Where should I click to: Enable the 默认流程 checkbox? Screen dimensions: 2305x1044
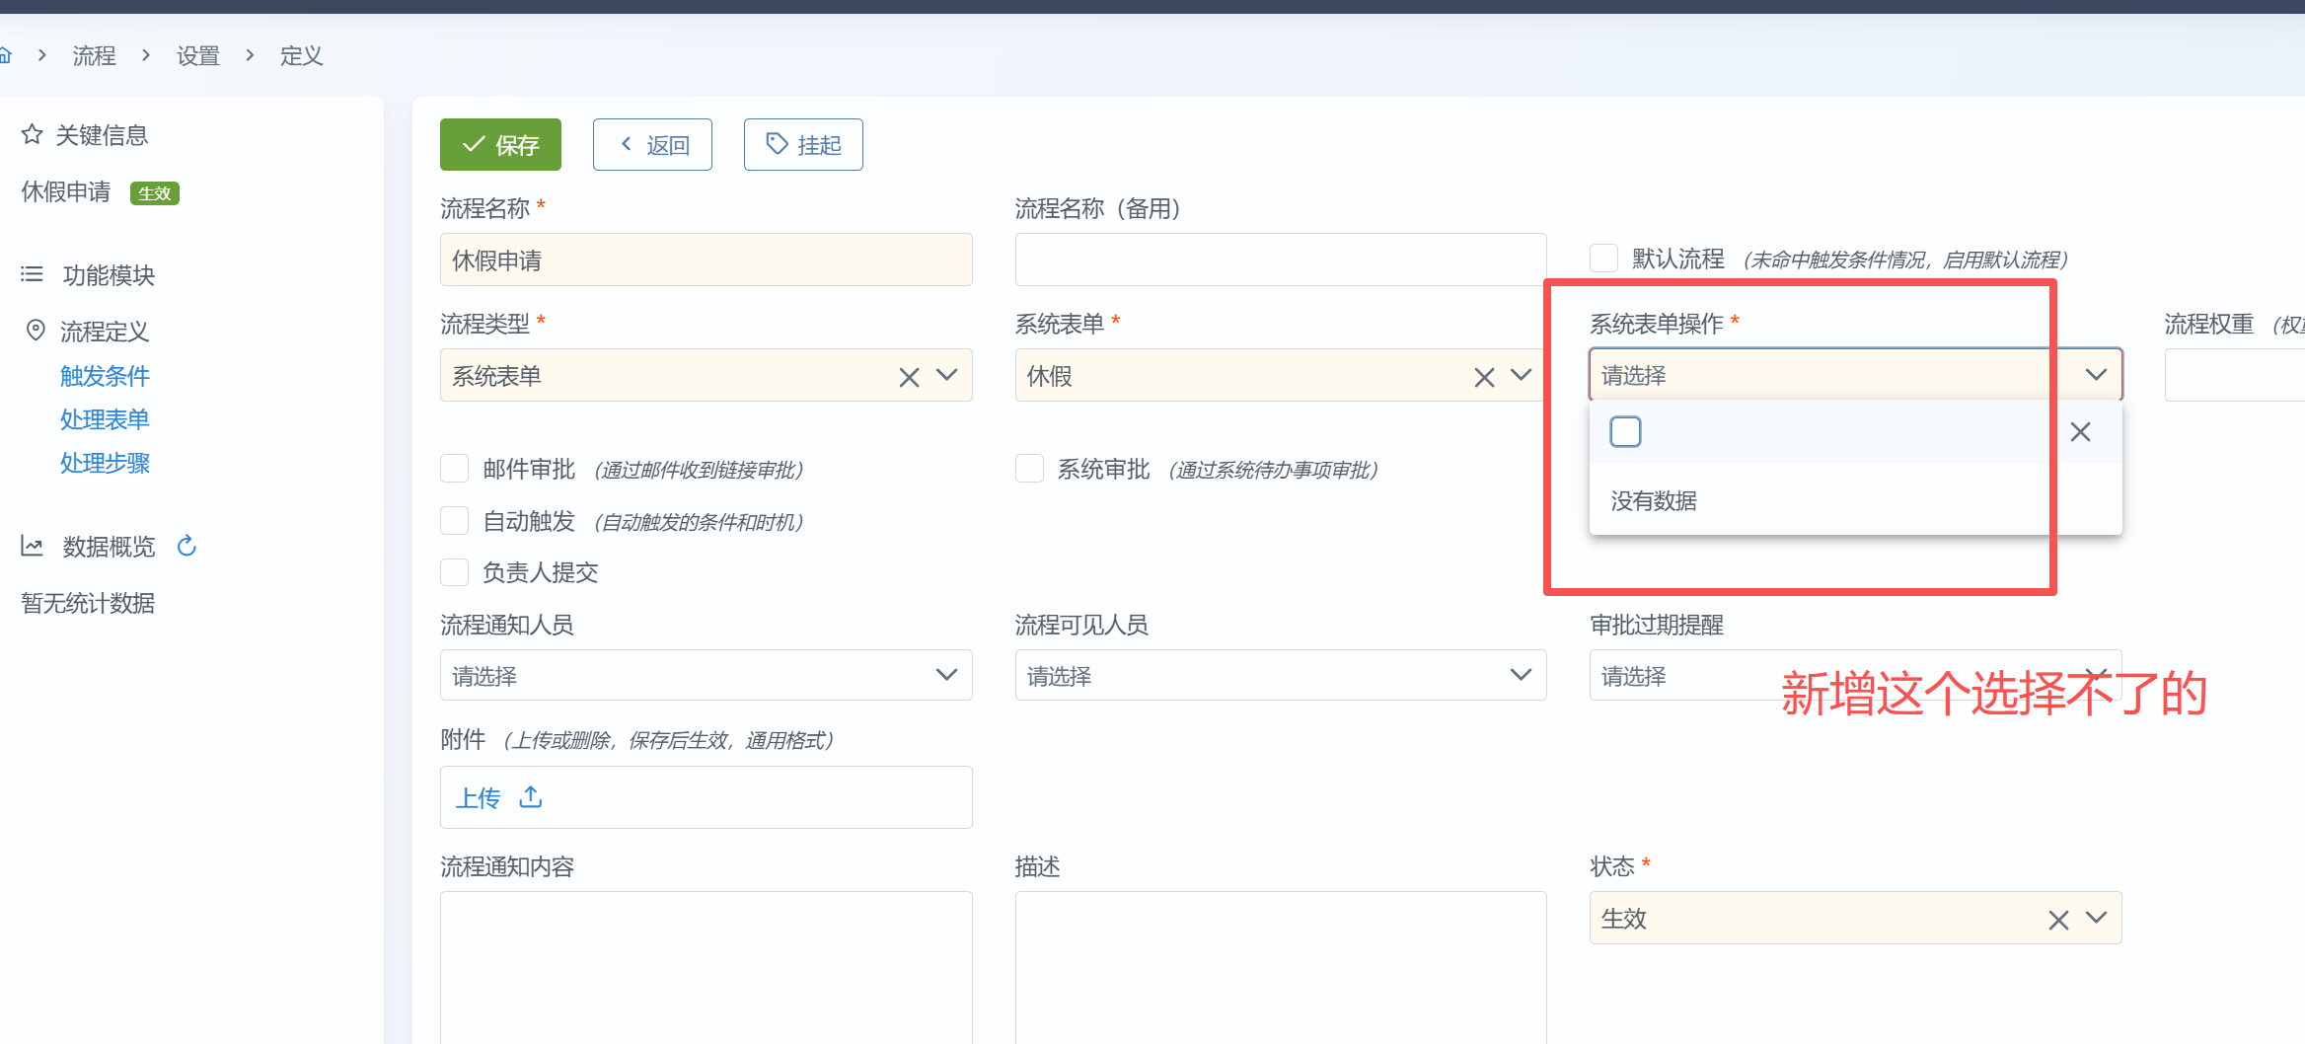(1603, 259)
